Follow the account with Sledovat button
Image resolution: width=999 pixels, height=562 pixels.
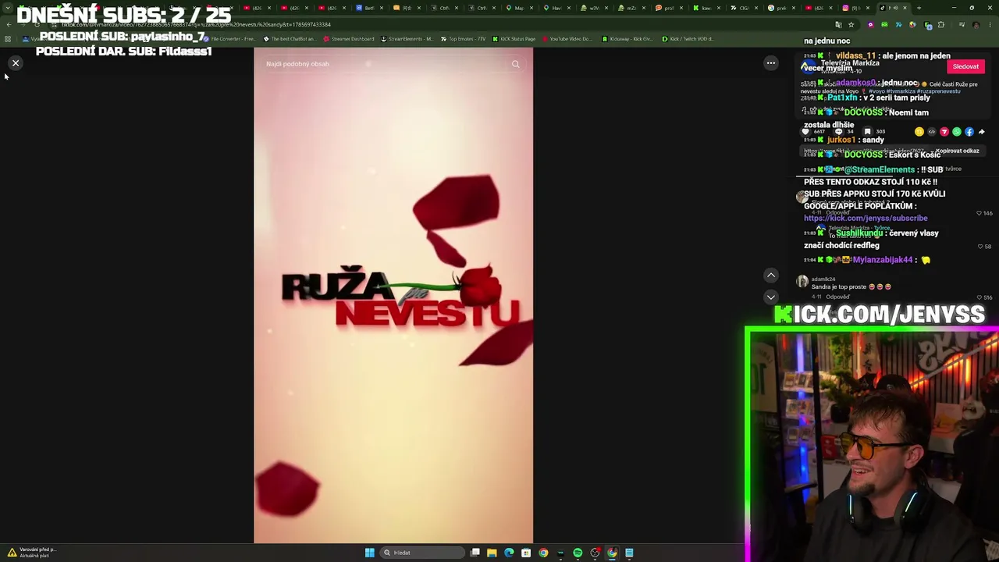click(965, 66)
